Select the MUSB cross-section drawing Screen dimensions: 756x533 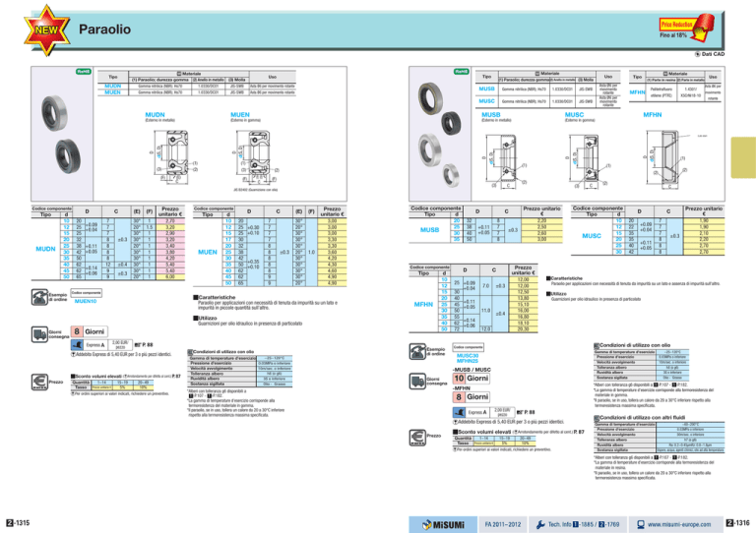tap(505, 160)
